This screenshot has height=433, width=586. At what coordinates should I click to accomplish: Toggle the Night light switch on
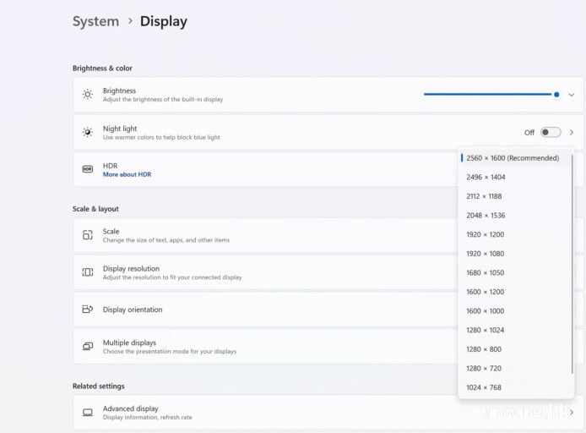click(550, 133)
